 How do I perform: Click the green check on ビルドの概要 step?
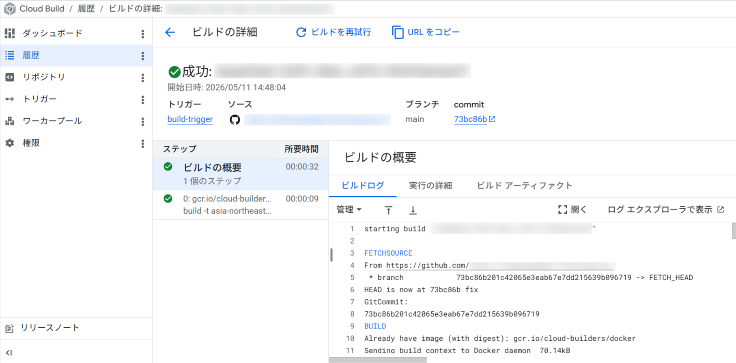click(168, 166)
